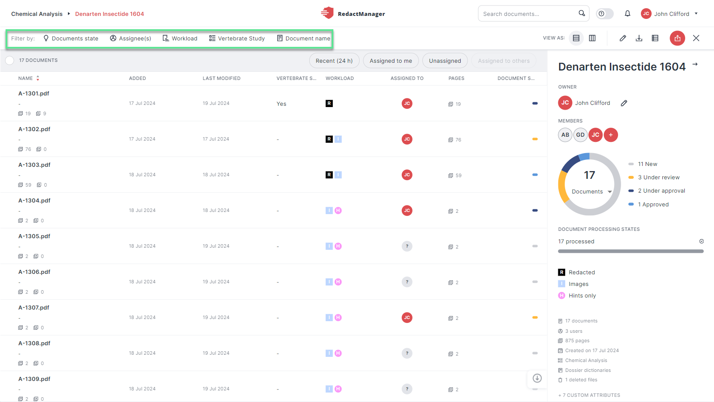Open donut chart Documents dropdown
Screen dimensions: 714x402
(x=592, y=192)
